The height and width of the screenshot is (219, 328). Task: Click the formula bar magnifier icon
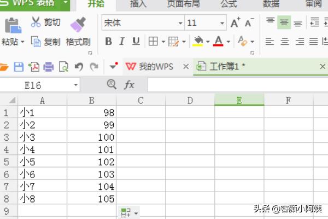pyautogui.click(x=112, y=84)
